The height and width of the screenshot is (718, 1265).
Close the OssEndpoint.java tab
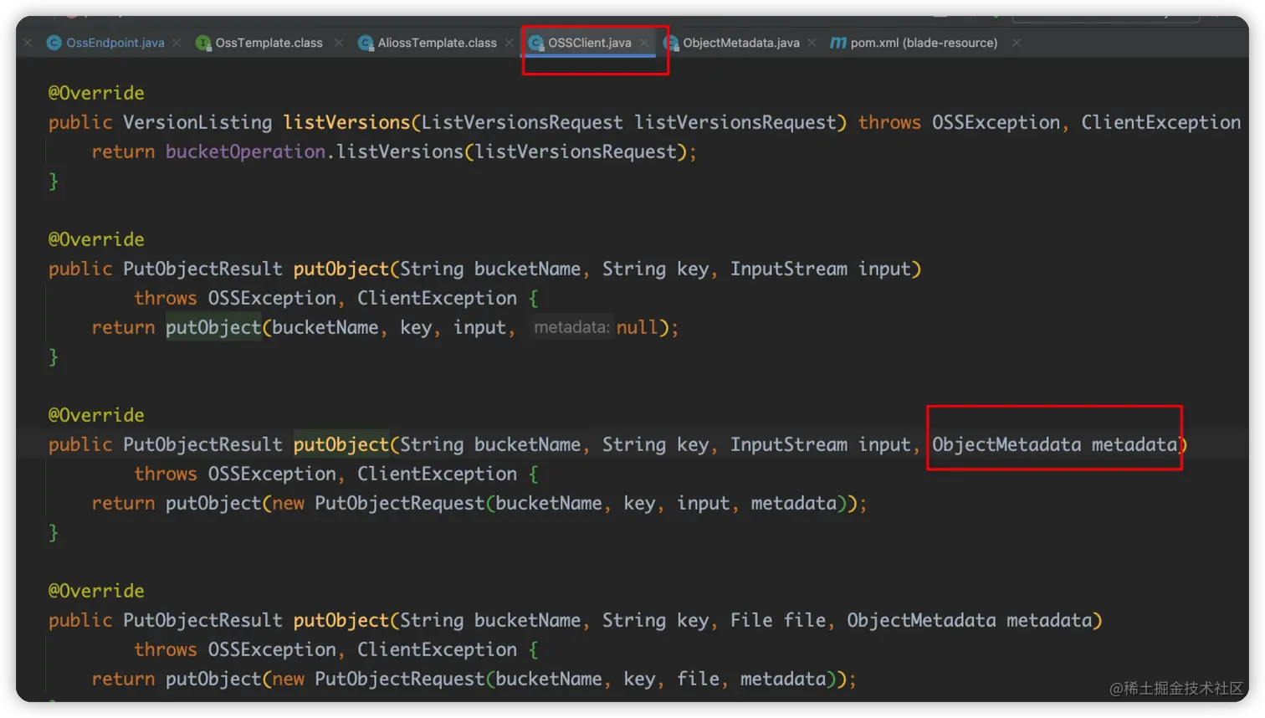[177, 43]
